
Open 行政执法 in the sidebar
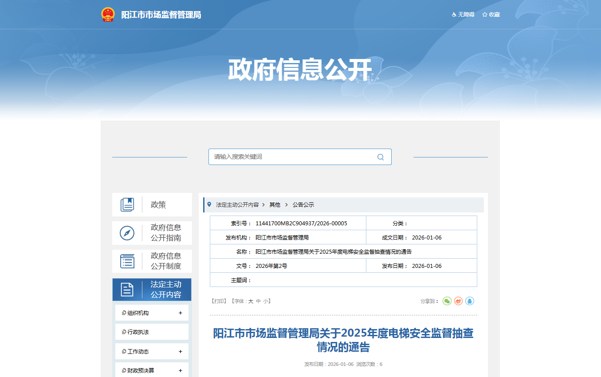pyautogui.click(x=138, y=332)
